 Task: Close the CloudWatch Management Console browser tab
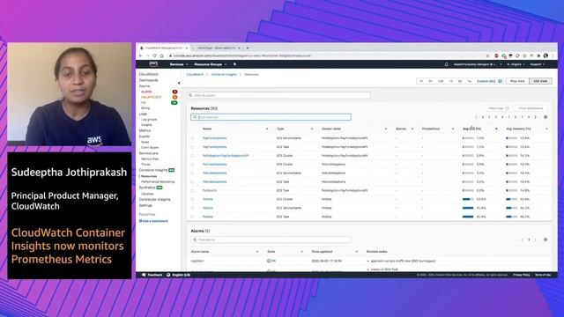(x=187, y=48)
